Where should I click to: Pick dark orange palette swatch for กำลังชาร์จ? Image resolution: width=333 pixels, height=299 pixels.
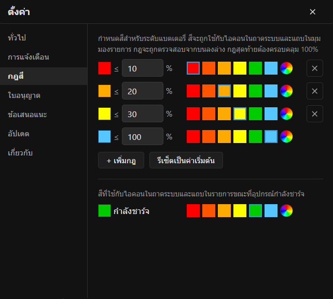(209, 211)
